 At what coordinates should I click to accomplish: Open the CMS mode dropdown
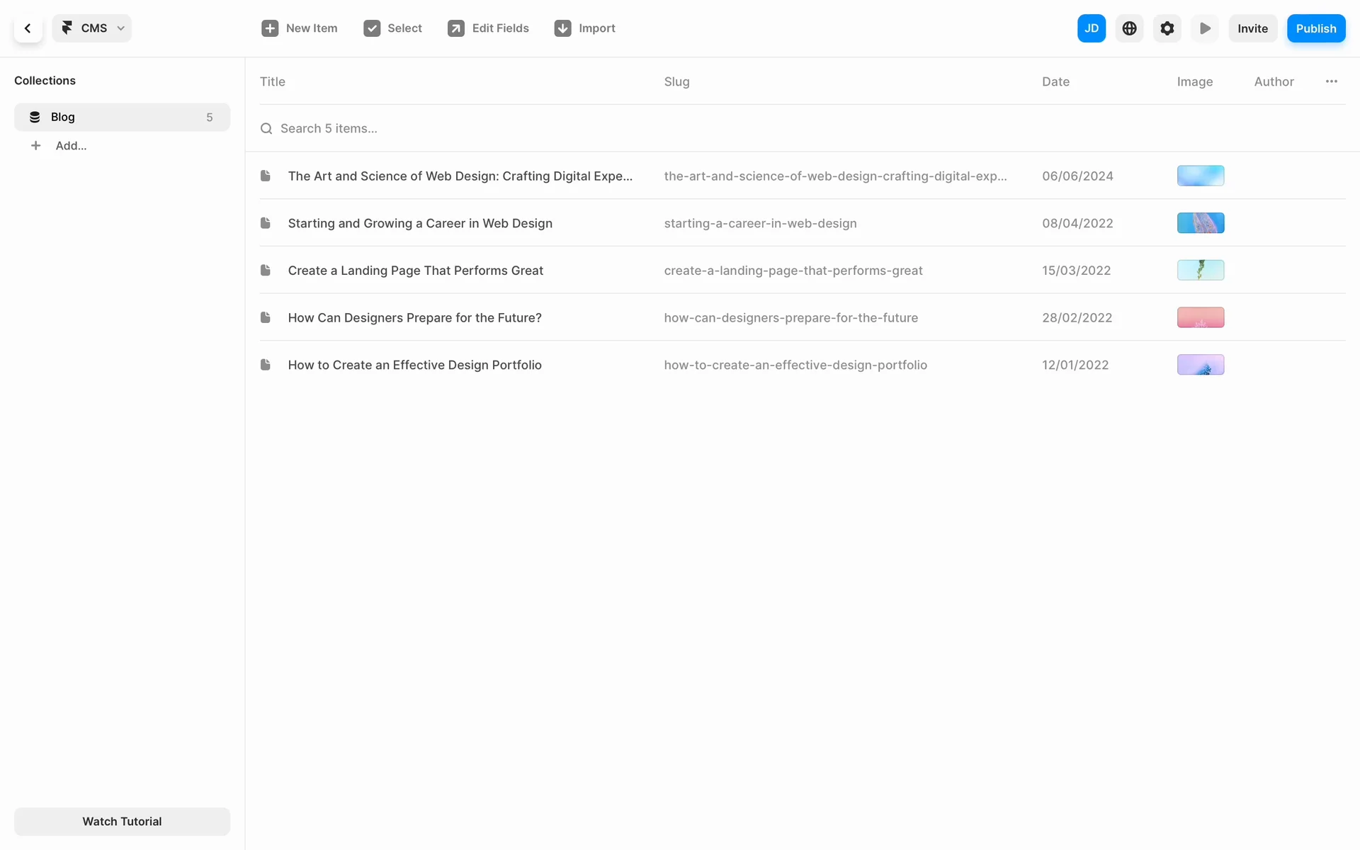92,28
